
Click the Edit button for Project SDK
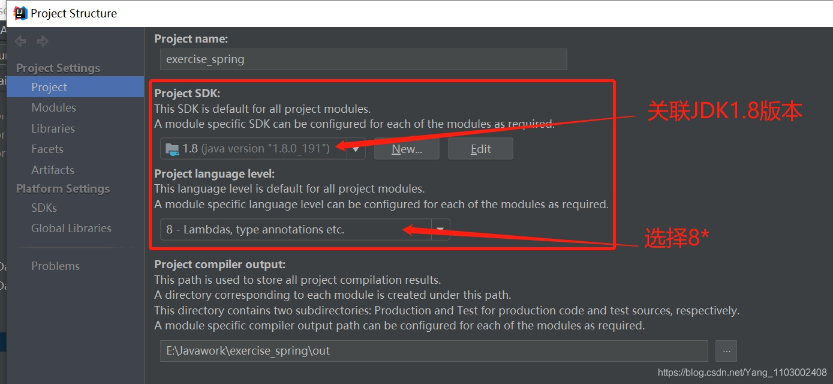pos(480,148)
